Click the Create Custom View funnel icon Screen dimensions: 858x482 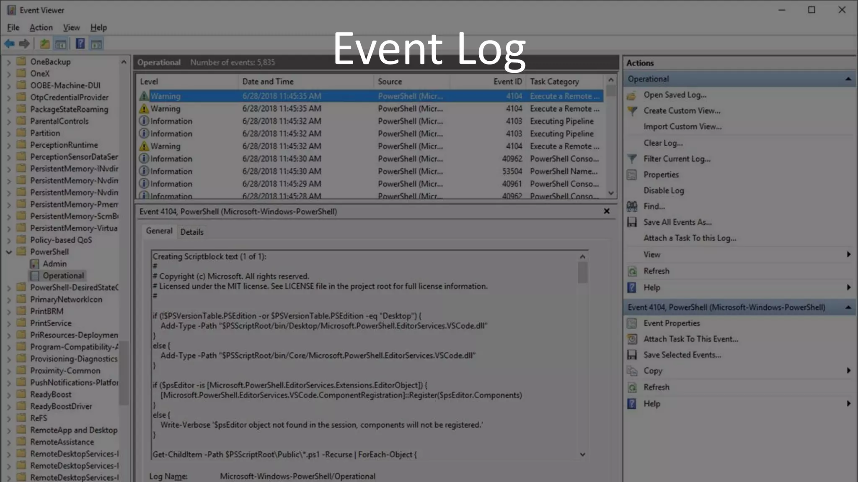[632, 111]
